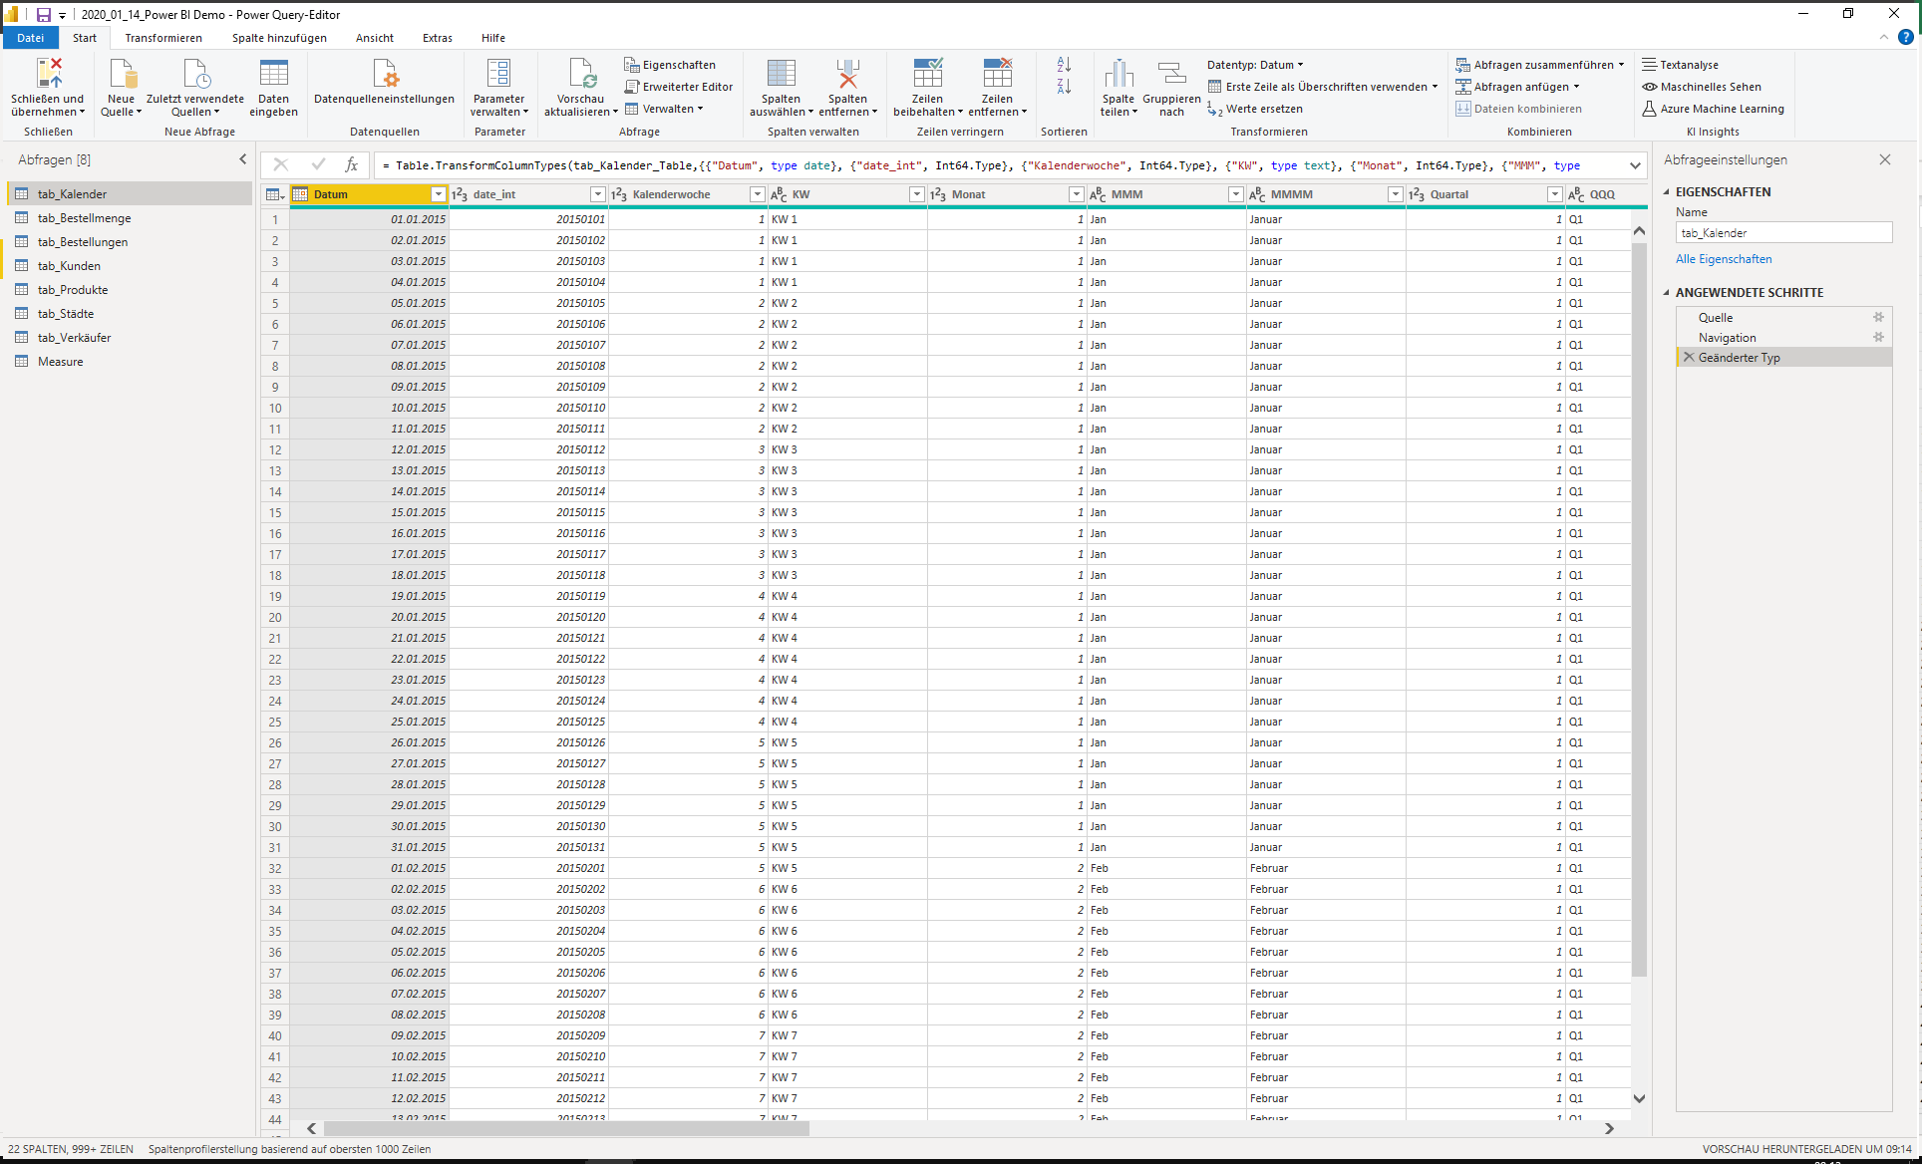Switch to Transformieren tab
The image size is (1922, 1164).
click(x=163, y=38)
